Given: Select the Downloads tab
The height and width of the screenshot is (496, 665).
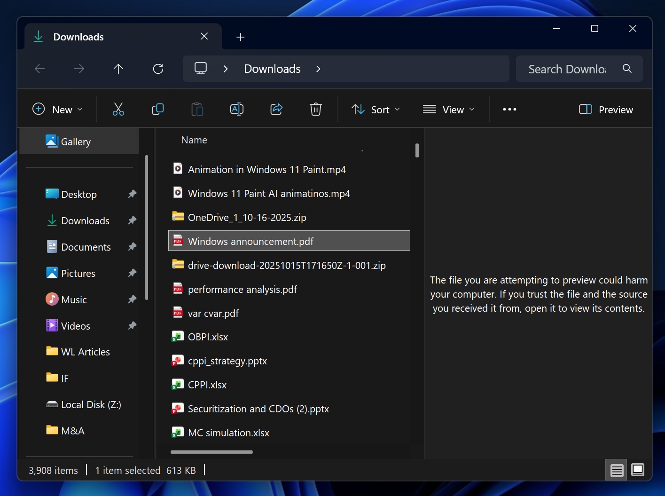Looking at the screenshot, I should pos(78,37).
